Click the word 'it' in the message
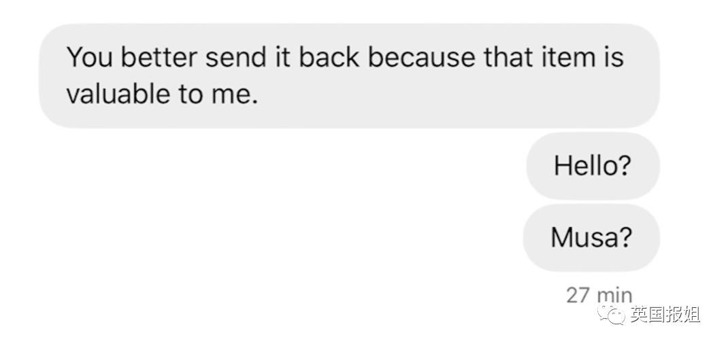724x346 pixels. click(x=282, y=57)
